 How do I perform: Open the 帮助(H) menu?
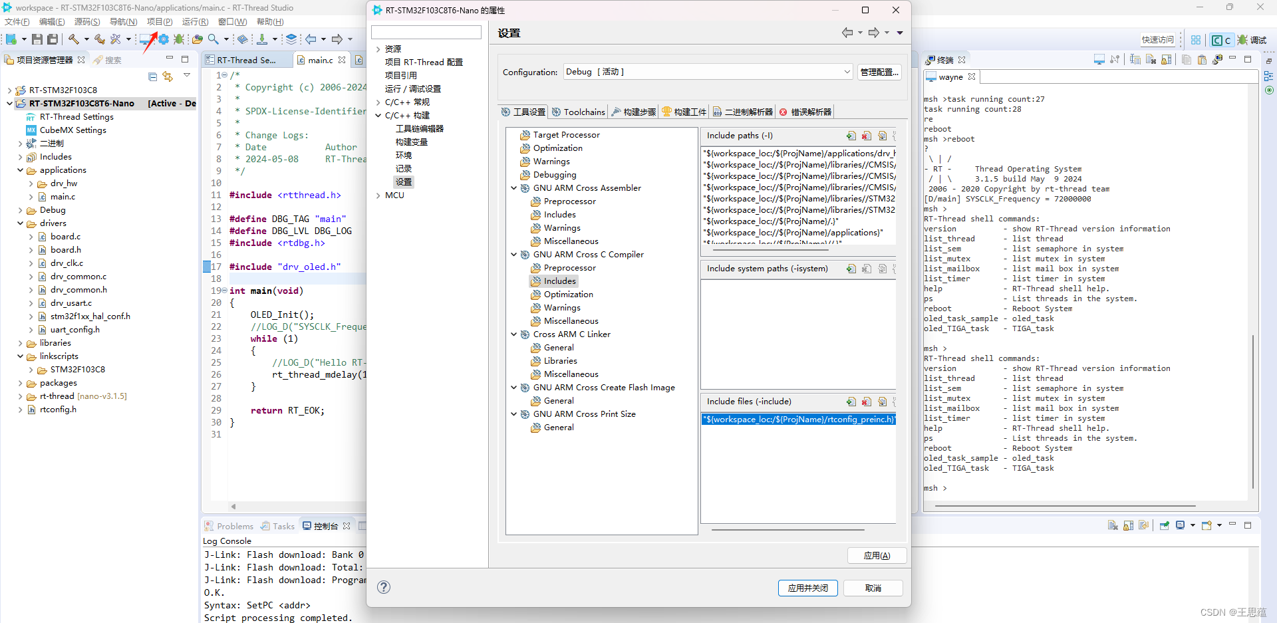tap(270, 22)
